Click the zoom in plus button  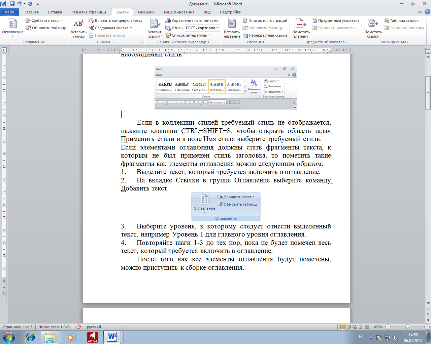coord(427,327)
